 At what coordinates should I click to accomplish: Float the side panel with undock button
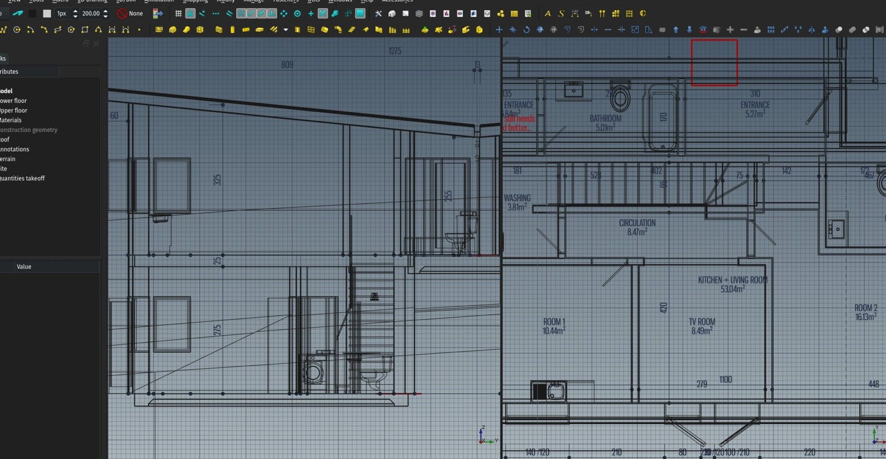point(85,43)
